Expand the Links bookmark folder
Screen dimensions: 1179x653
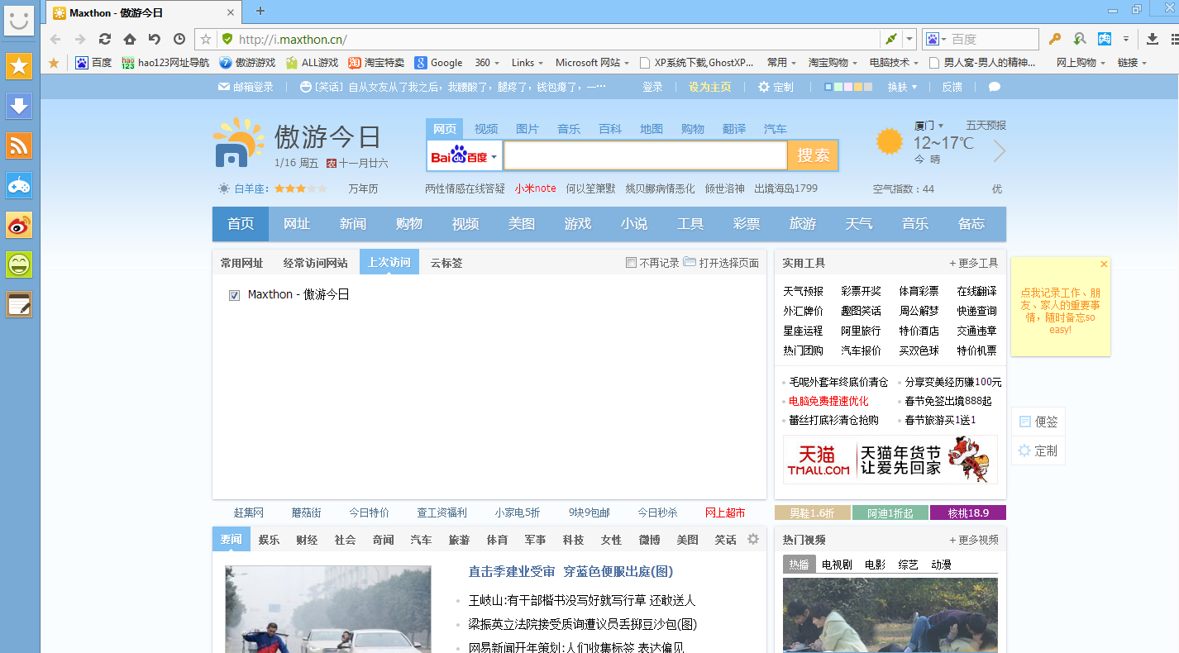(x=527, y=63)
